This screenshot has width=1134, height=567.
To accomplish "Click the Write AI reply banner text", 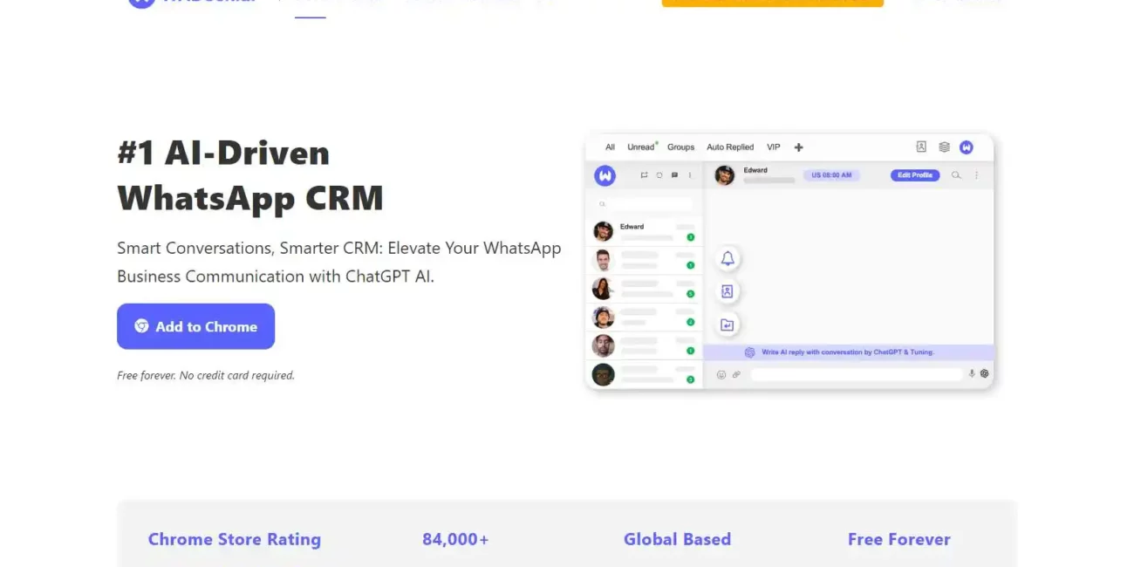I will (x=847, y=352).
